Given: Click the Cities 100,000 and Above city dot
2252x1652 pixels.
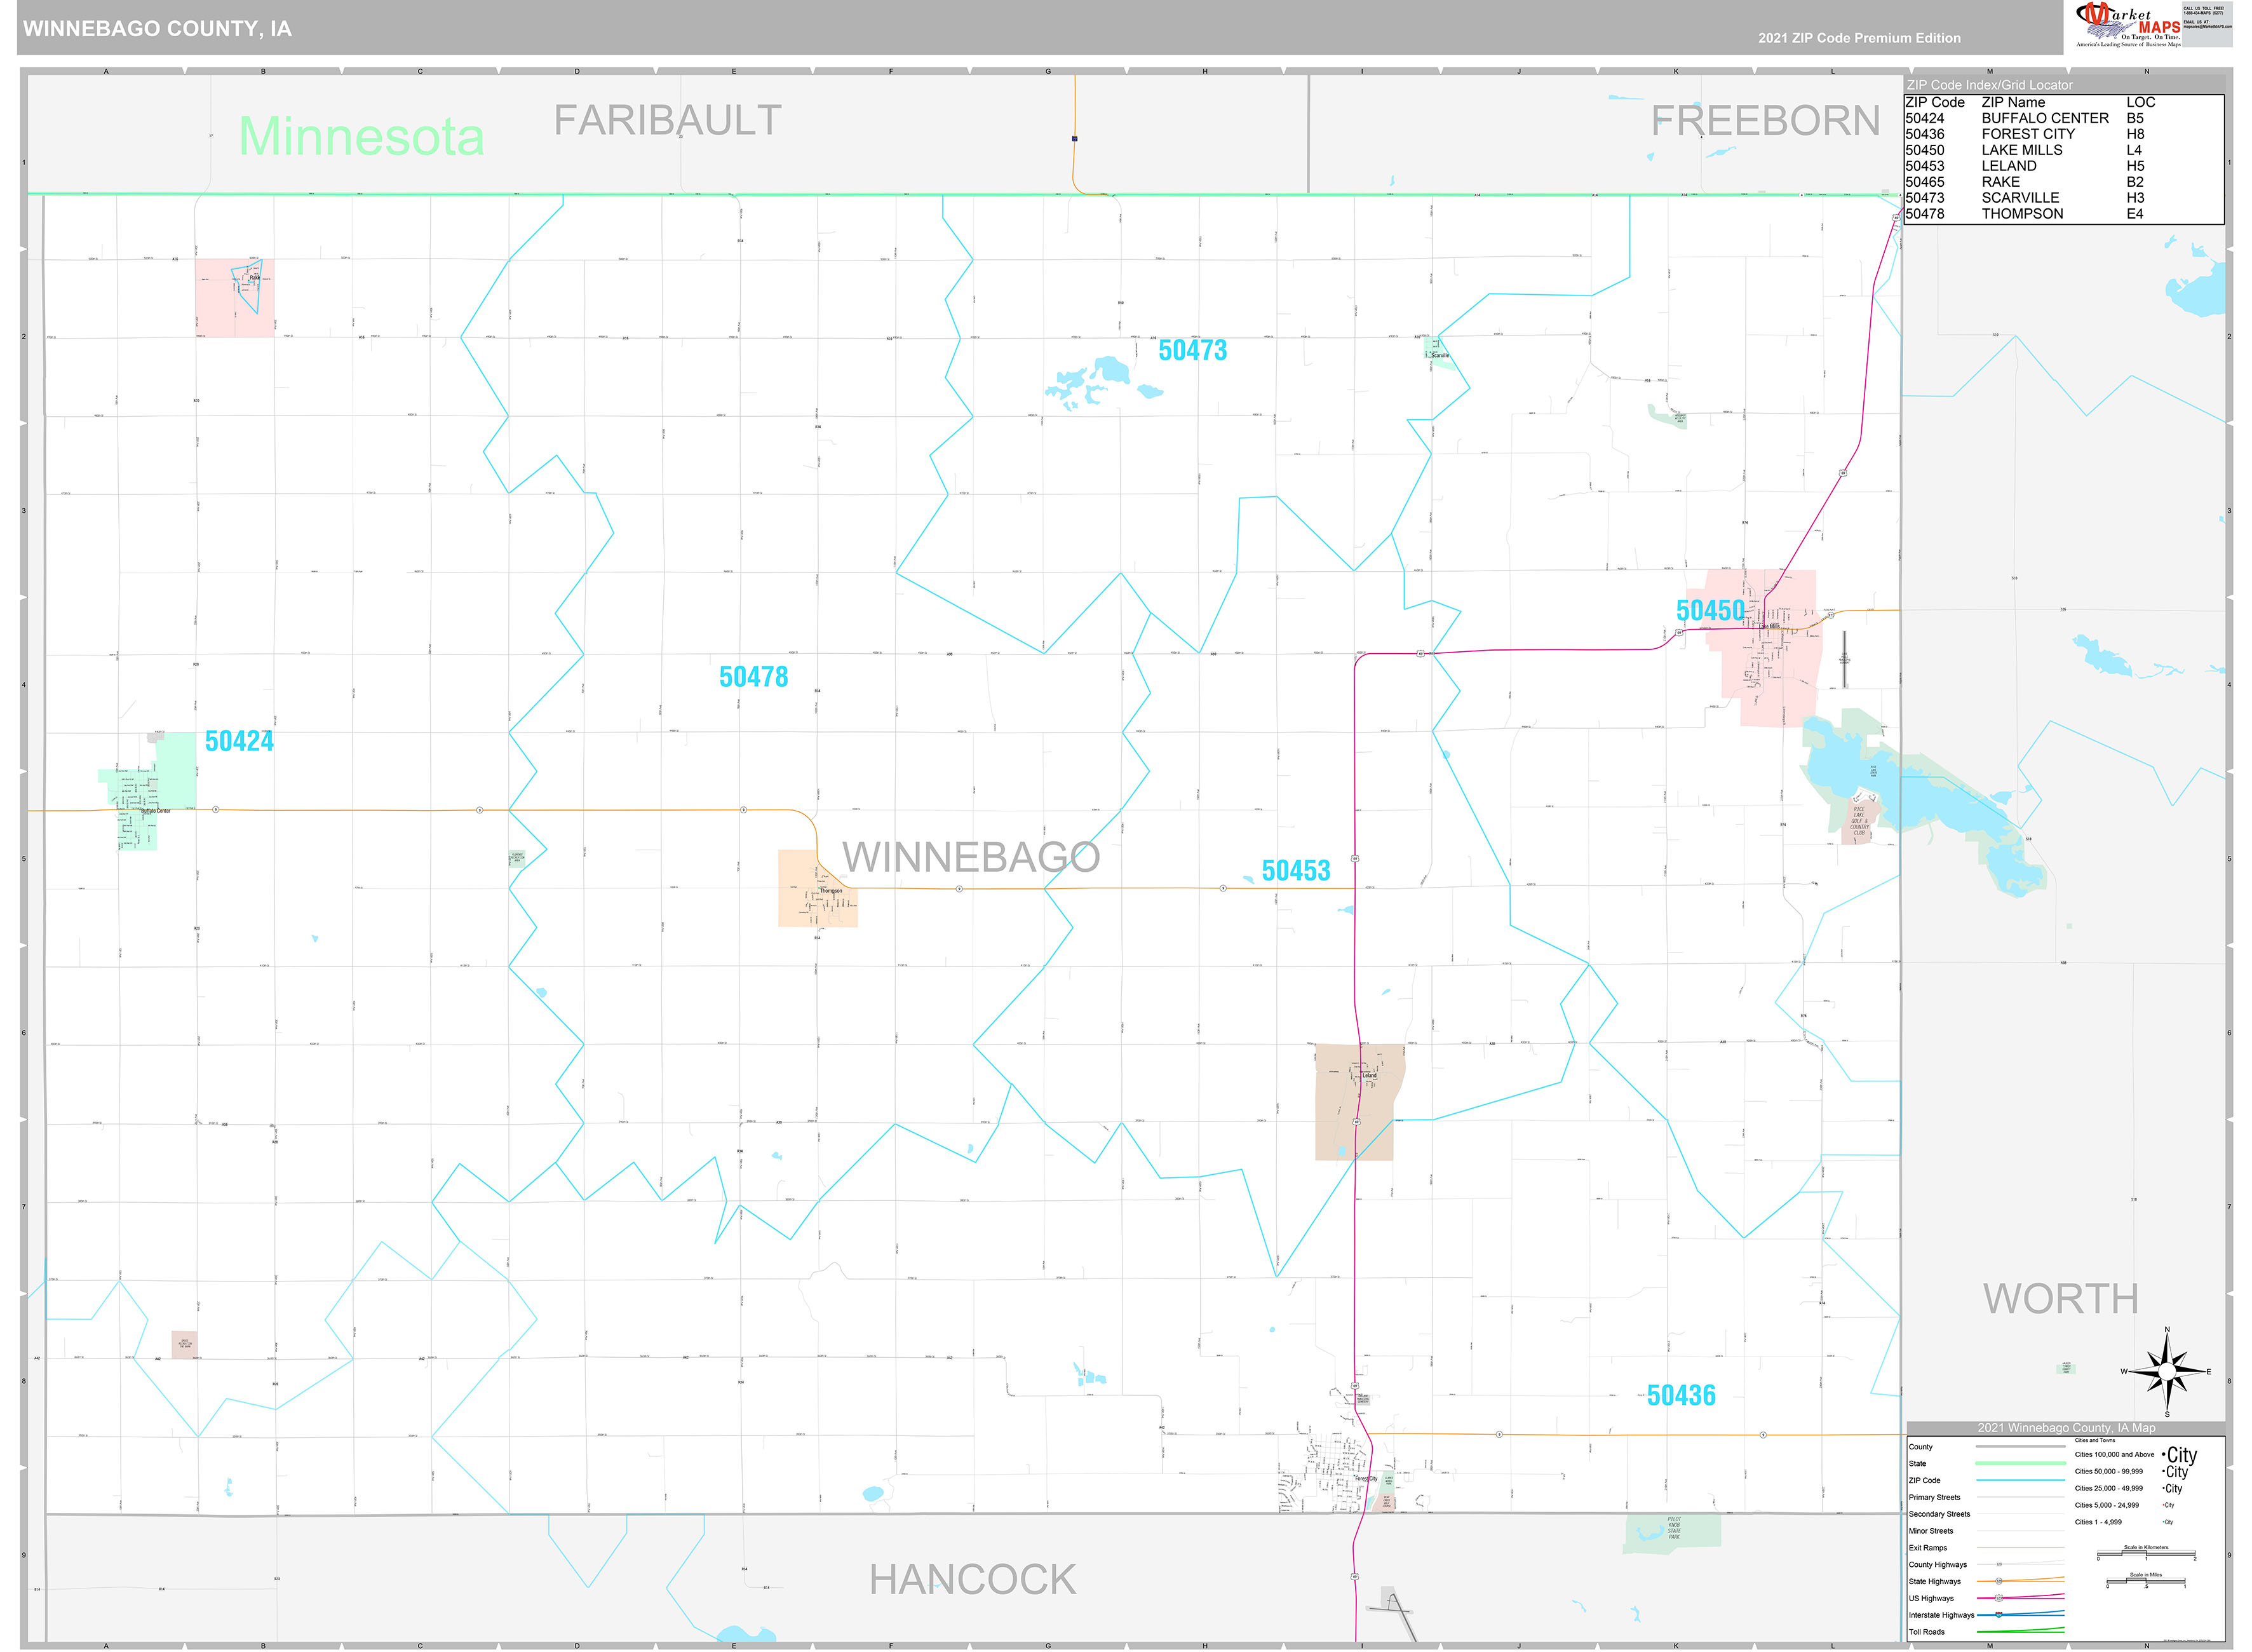Looking at the screenshot, I should [x=2164, y=1455].
